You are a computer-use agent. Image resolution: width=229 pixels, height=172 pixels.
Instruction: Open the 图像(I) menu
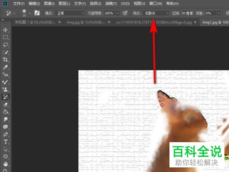click(x=49, y=4)
